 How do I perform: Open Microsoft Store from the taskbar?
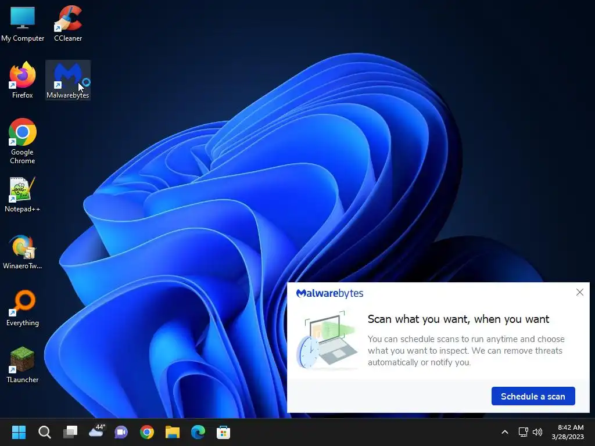[224, 432]
